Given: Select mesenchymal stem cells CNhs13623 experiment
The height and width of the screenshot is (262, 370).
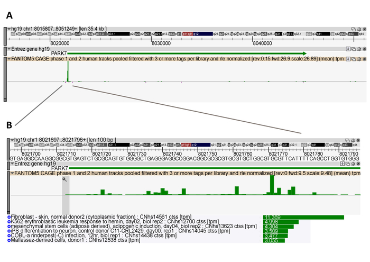Looking at the screenshot, I should 134,227.
